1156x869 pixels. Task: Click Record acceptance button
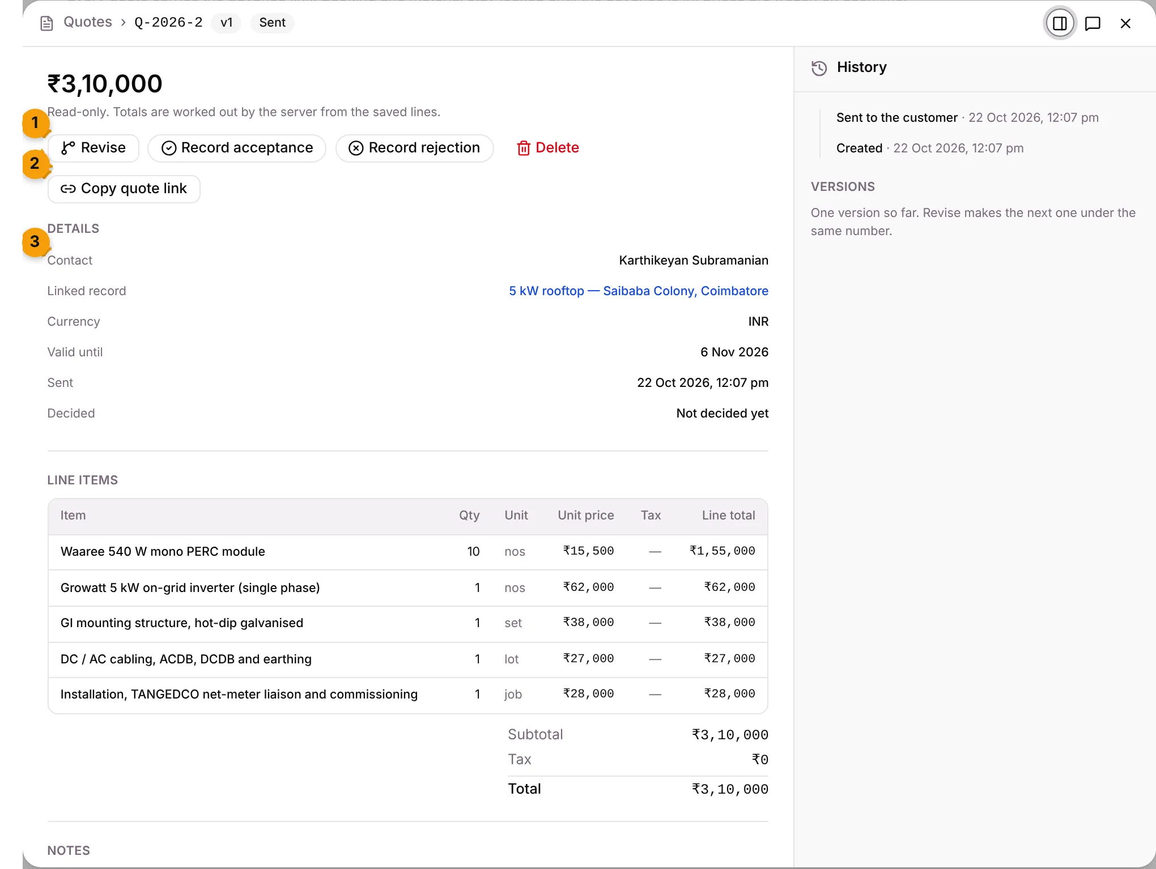(x=237, y=148)
